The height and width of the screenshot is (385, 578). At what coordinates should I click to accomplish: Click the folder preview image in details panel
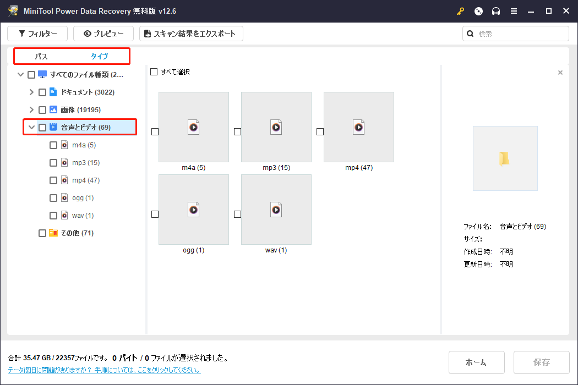(x=505, y=158)
